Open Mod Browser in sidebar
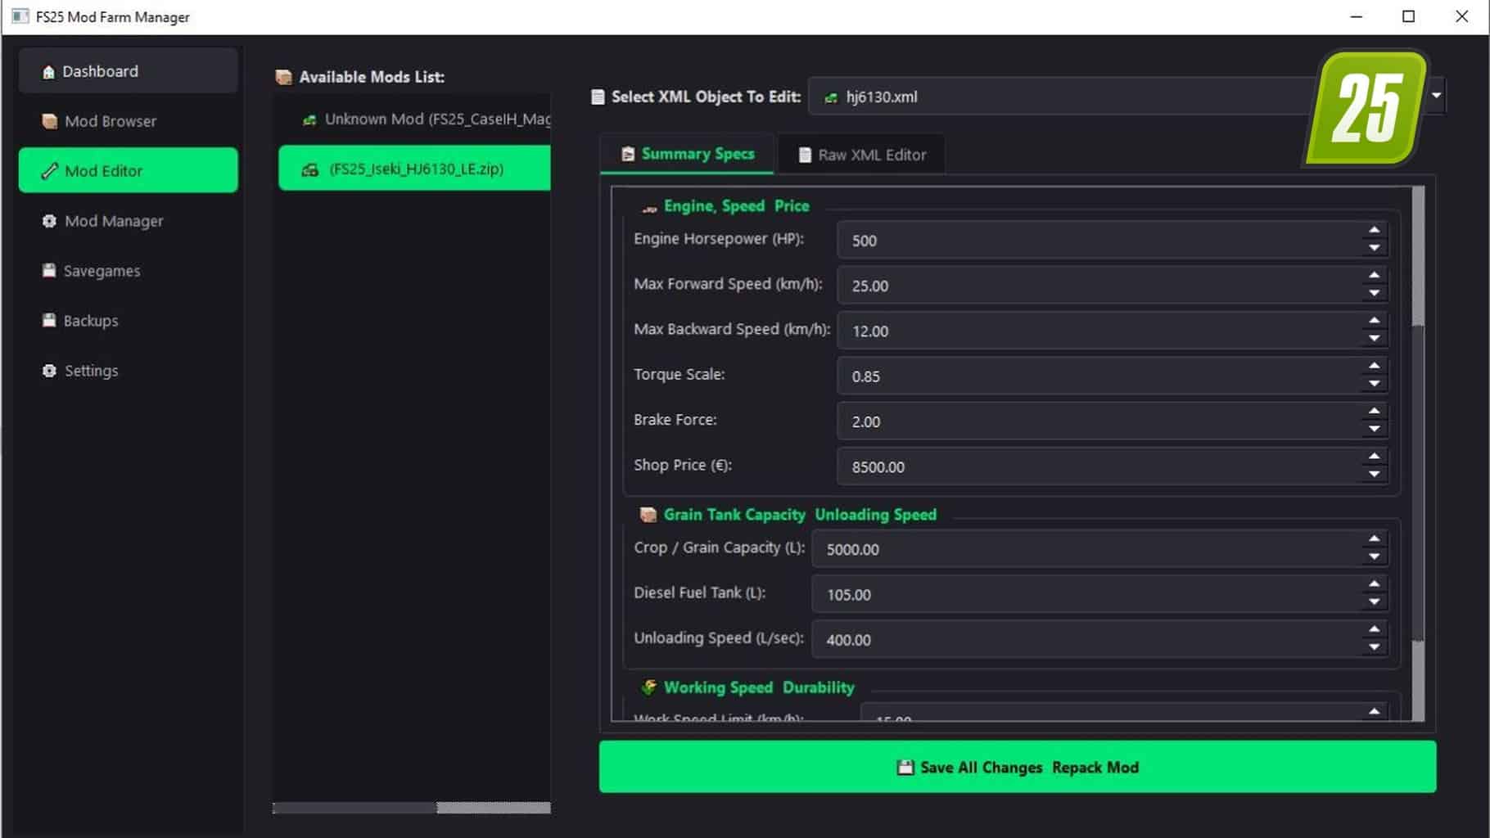 pos(129,121)
